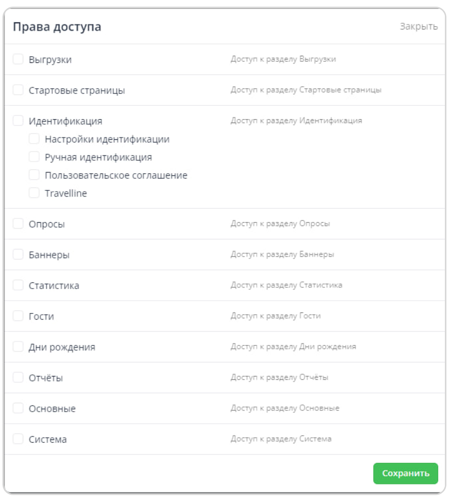Enable the Отчёты checkbox

(18, 377)
